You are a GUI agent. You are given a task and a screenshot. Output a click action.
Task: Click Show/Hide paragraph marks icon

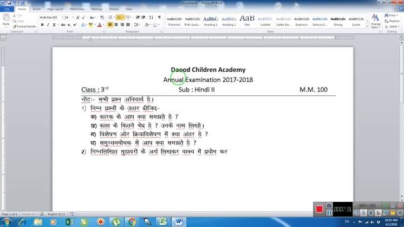coord(160,18)
